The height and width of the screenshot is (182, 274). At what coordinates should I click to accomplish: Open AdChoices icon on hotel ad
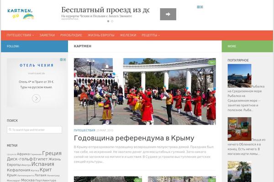pos(61,60)
